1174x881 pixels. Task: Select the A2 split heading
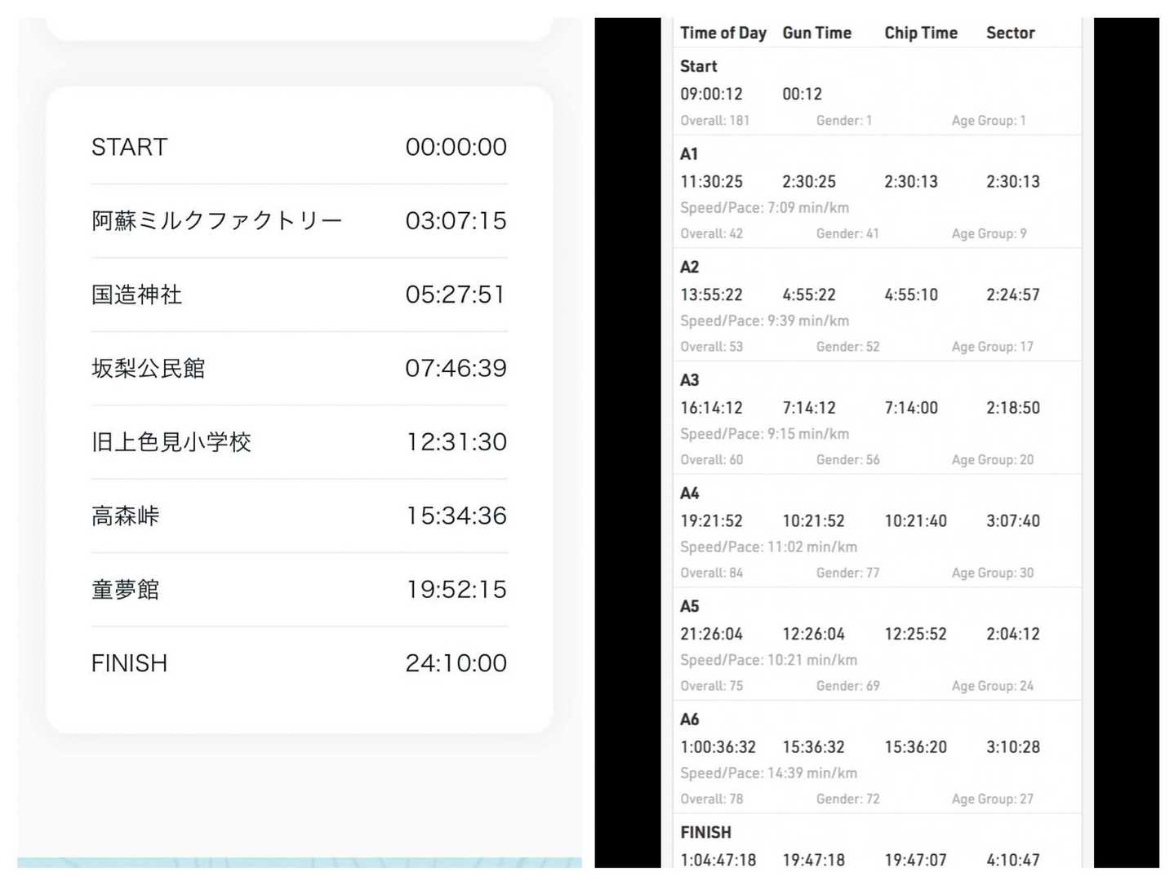pos(689,268)
